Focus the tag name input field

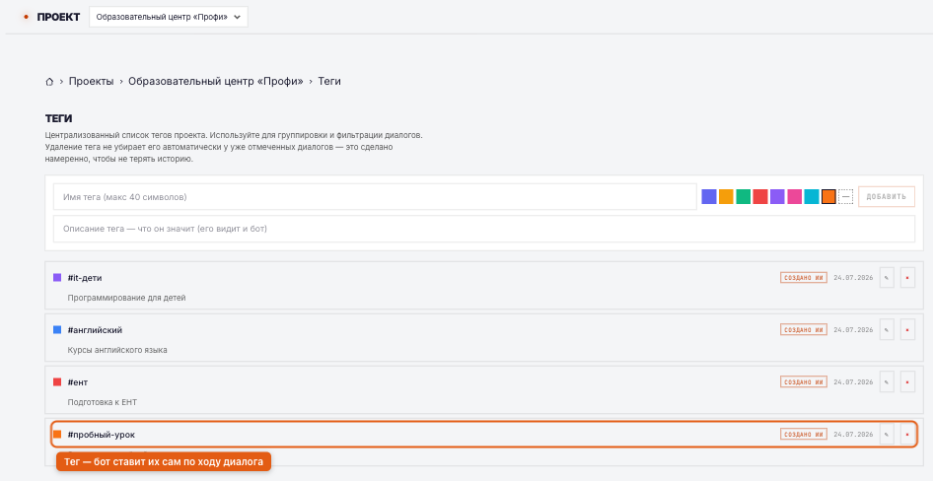click(375, 197)
